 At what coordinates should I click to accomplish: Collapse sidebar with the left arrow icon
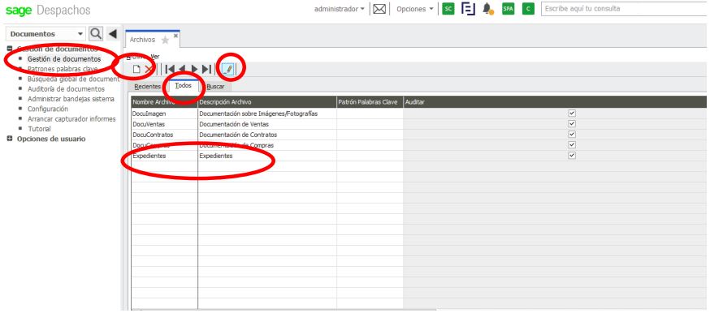click(x=113, y=33)
